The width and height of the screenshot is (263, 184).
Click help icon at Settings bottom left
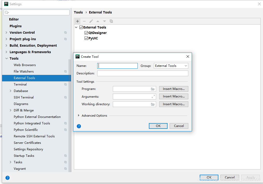[x=8, y=178]
